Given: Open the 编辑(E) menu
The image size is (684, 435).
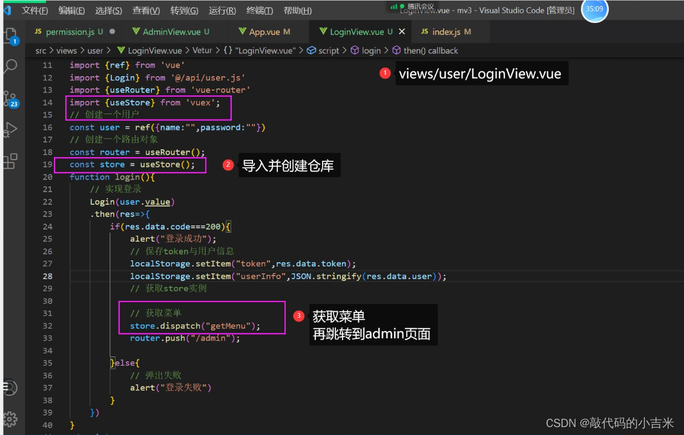Looking at the screenshot, I should (x=71, y=10).
